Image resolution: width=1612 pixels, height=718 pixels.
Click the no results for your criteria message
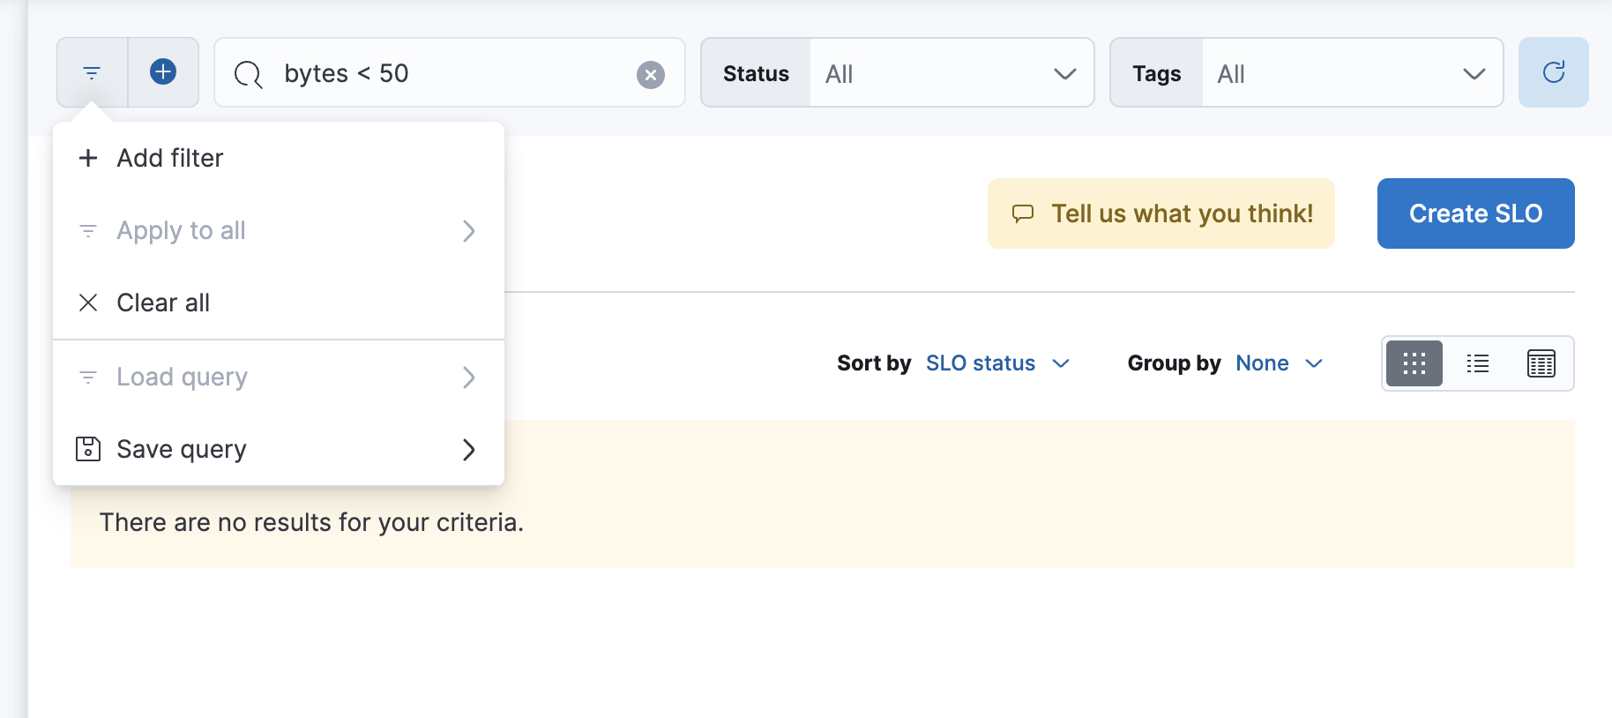coord(311,522)
